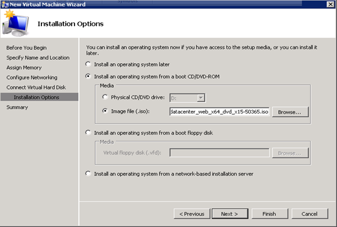
Task: Go back with the Previous button
Action: [192, 214]
